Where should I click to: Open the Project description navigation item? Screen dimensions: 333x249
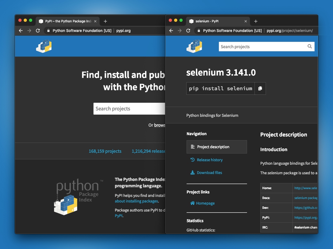(x=217, y=147)
